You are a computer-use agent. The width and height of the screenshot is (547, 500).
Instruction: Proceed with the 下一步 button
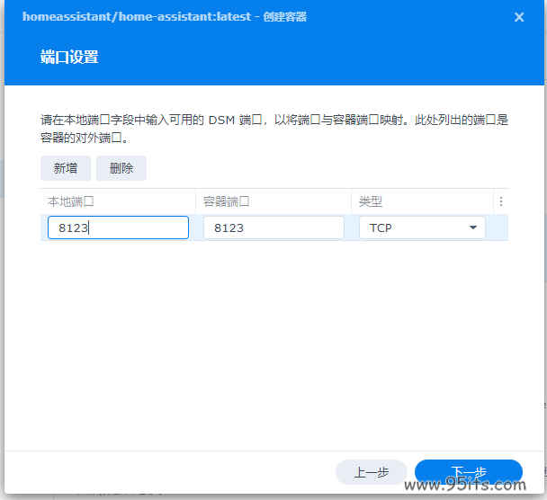[469, 472]
